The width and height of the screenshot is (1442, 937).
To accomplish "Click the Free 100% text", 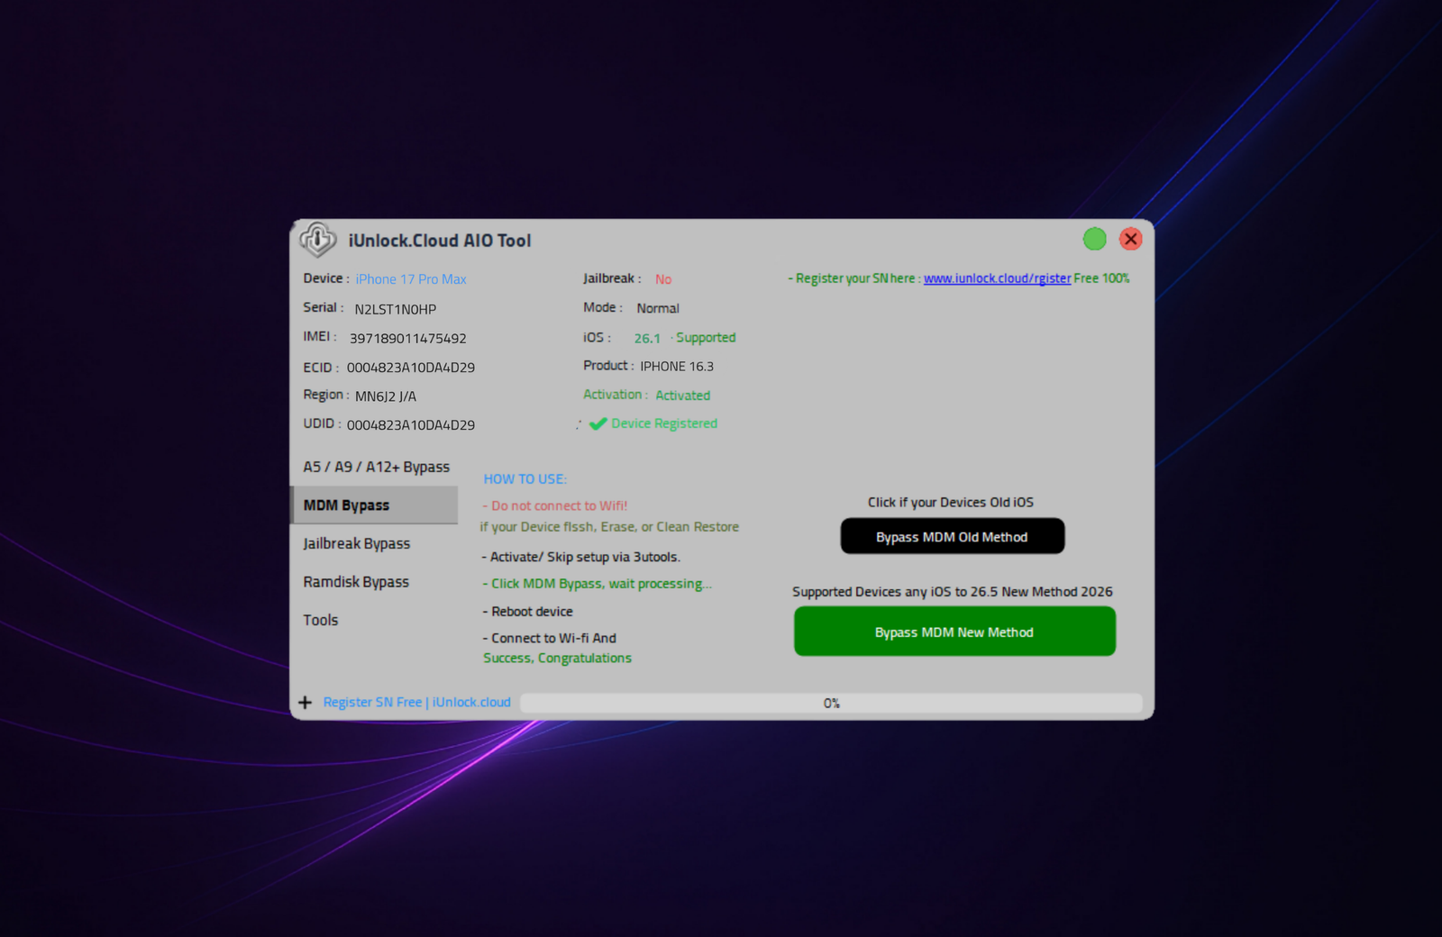I will (1101, 278).
